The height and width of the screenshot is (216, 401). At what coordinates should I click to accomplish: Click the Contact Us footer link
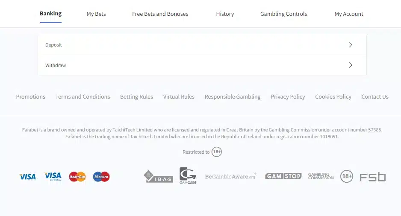tap(375, 97)
